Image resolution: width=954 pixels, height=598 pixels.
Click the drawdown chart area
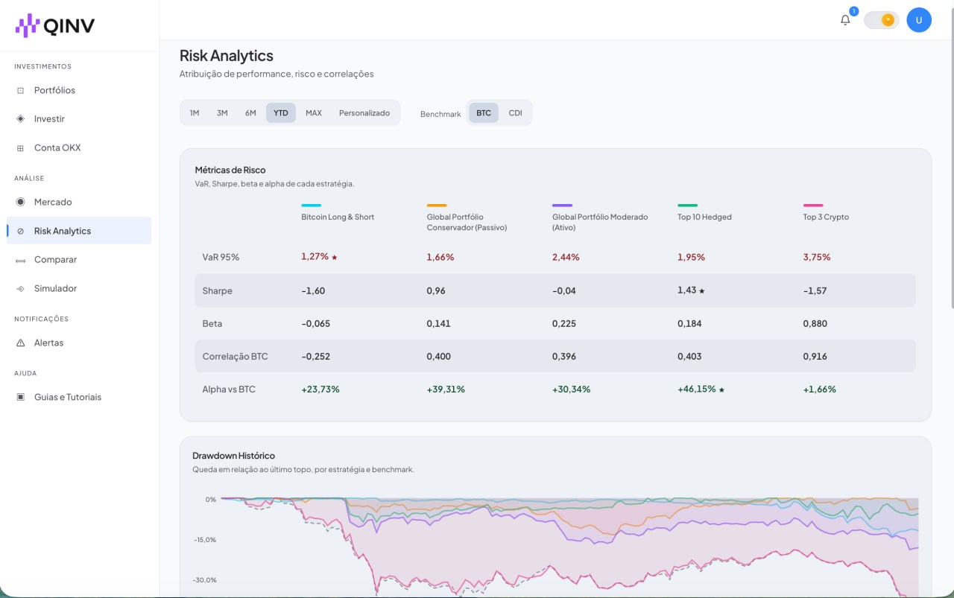[570, 546]
